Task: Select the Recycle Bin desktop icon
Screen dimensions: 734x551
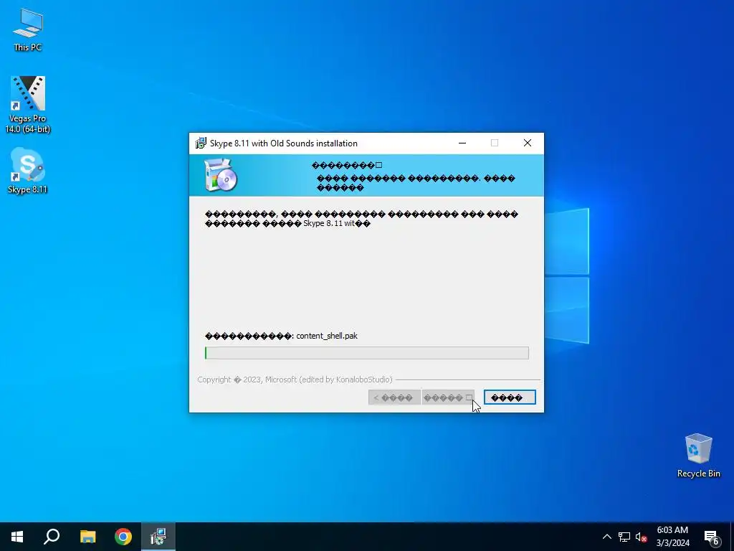Action: pos(698,456)
